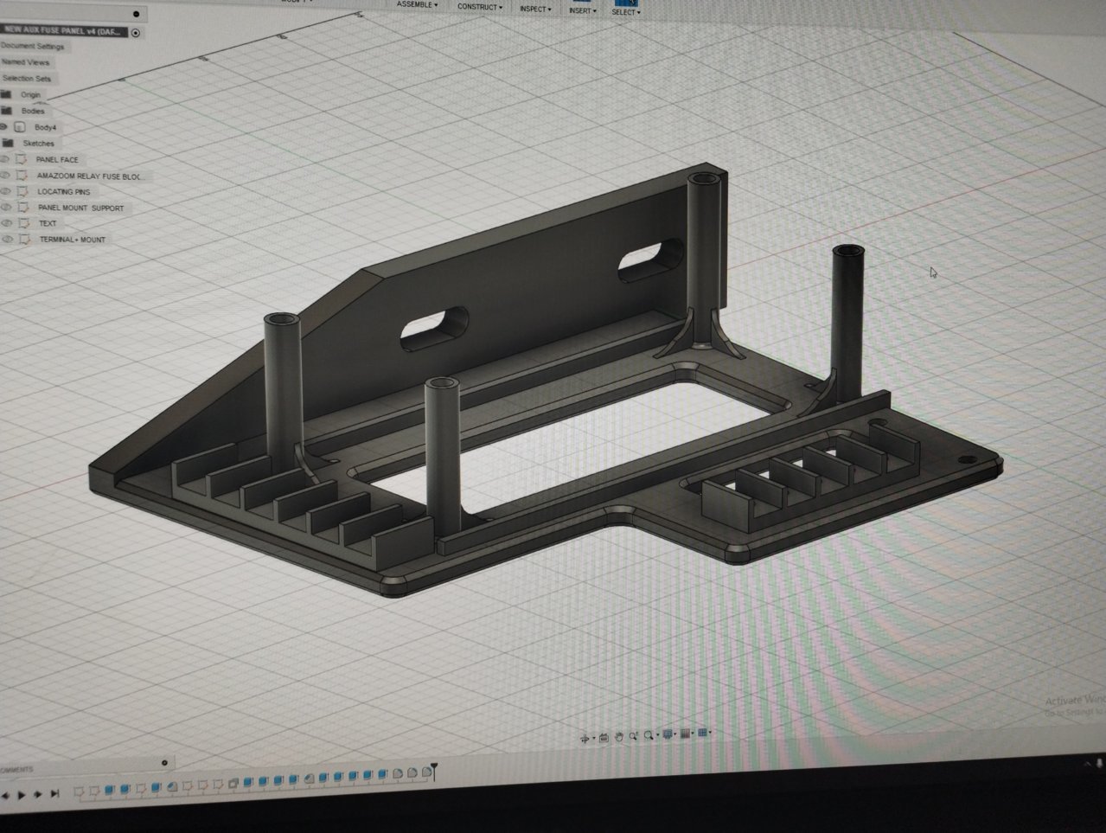Toggle visibility of Body4
The width and height of the screenshot is (1106, 833).
(x=4, y=126)
